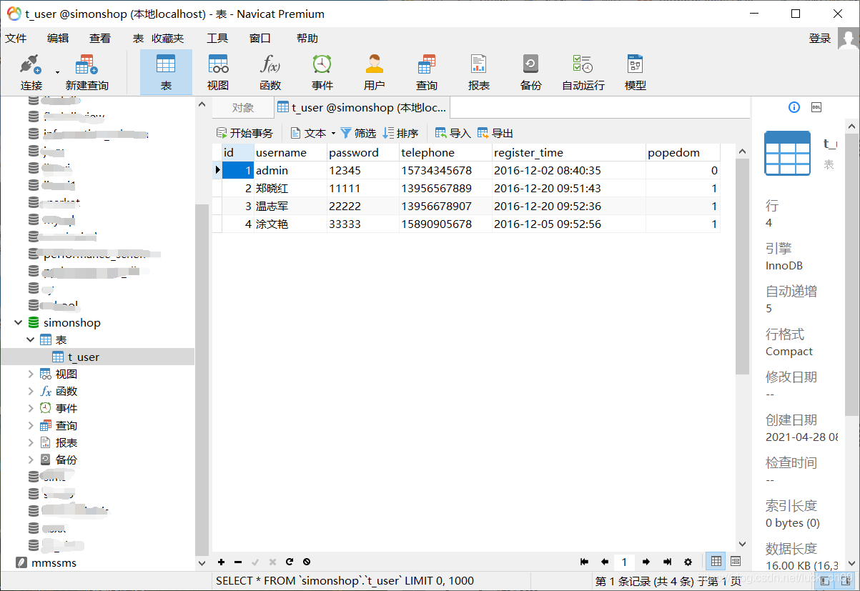Expand the 备份 node in the tree
Image resolution: width=860 pixels, height=591 pixels.
click(31, 460)
